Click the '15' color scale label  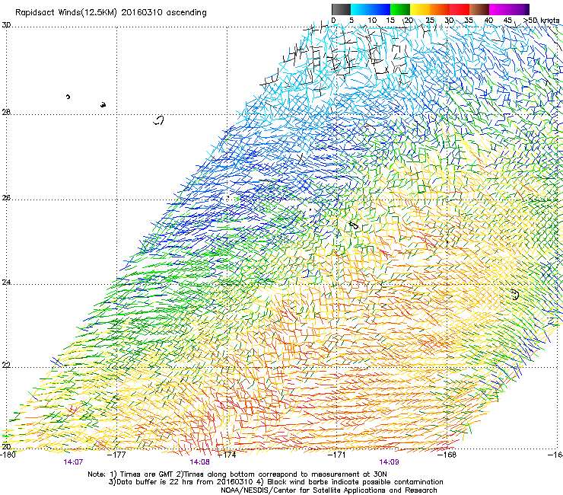coord(390,21)
